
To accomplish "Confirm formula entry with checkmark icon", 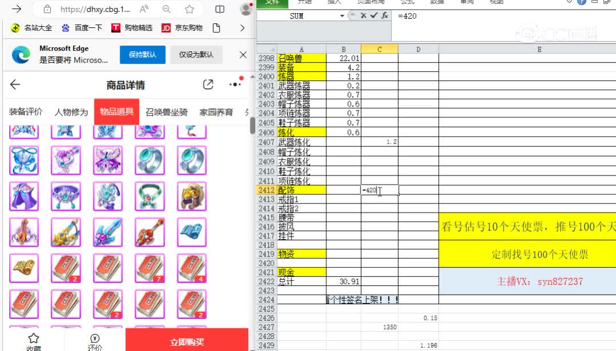I will (374, 16).
